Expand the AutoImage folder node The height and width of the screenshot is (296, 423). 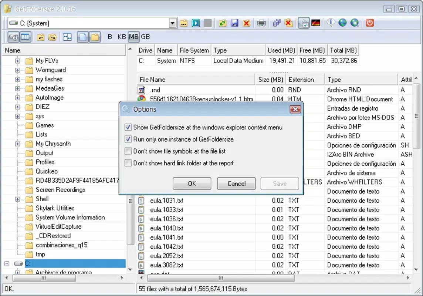tap(17, 98)
